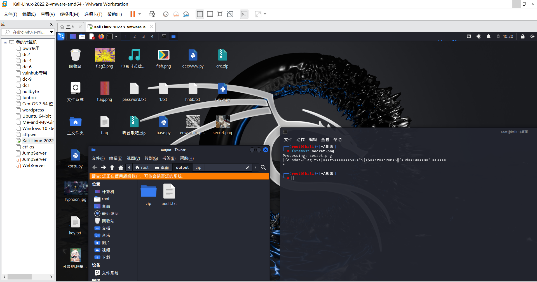Lock the Kali screen with padlock icon
Viewport: 537px width, 282px height.
tap(522, 36)
